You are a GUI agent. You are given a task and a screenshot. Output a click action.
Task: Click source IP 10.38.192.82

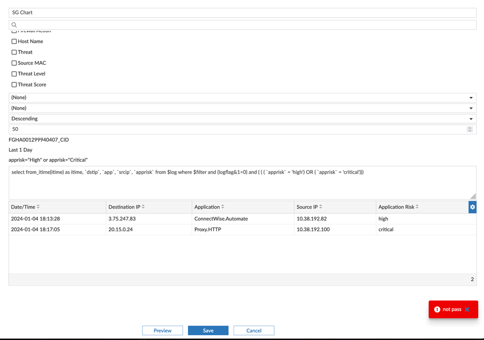(312, 219)
